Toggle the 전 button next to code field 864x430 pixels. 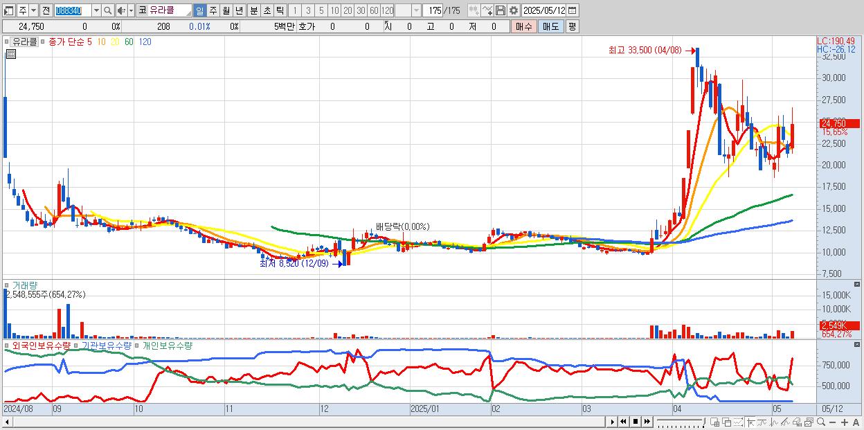click(46, 10)
